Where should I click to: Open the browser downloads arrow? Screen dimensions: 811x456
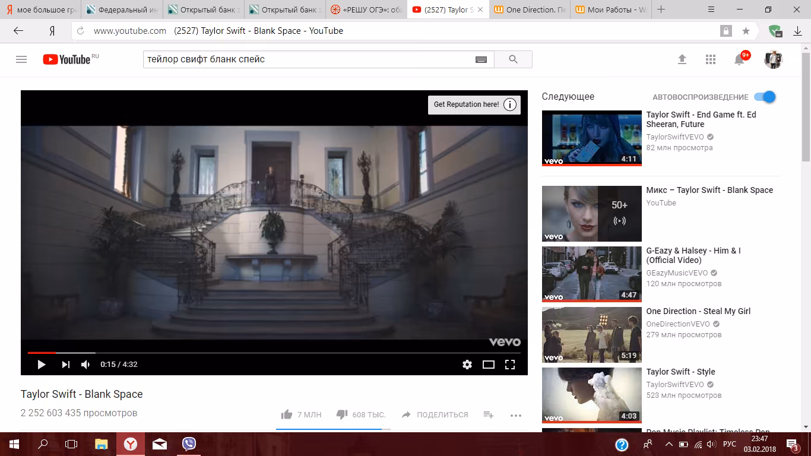(x=797, y=31)
